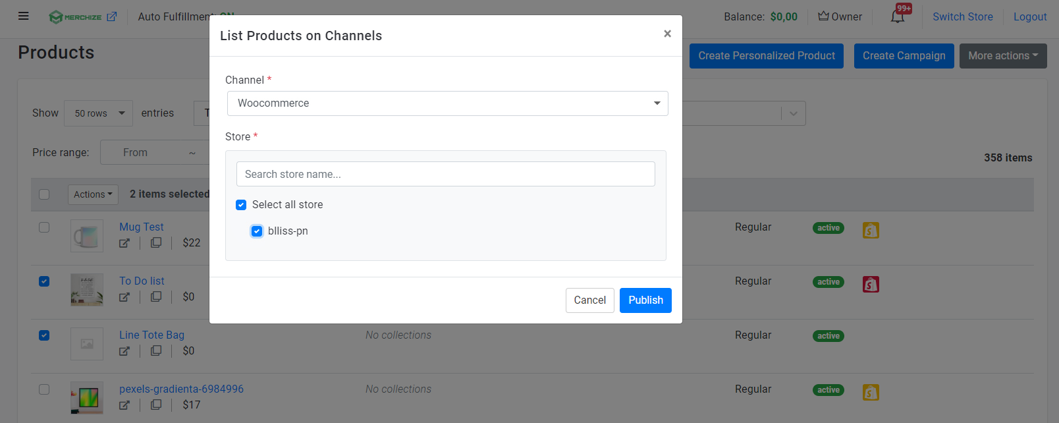The height and width of the screenshot is (423, 1059).
Task: Expand the More actions dropdown
Action: [x=1003, y=56]
